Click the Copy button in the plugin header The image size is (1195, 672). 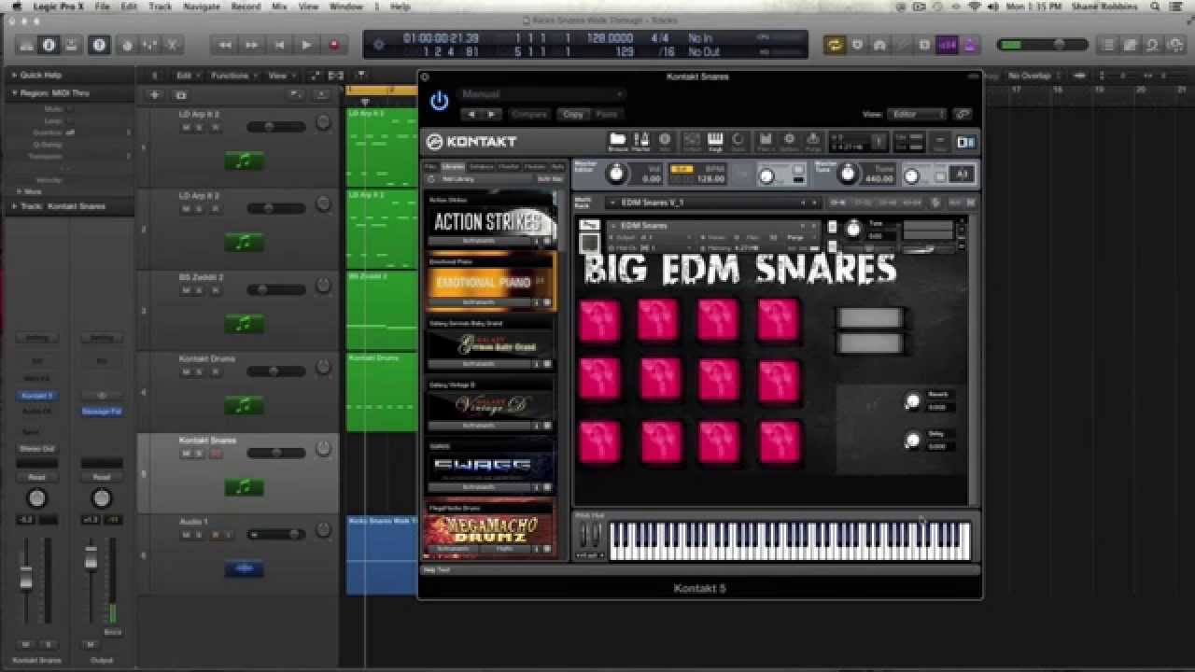point(572,114)
